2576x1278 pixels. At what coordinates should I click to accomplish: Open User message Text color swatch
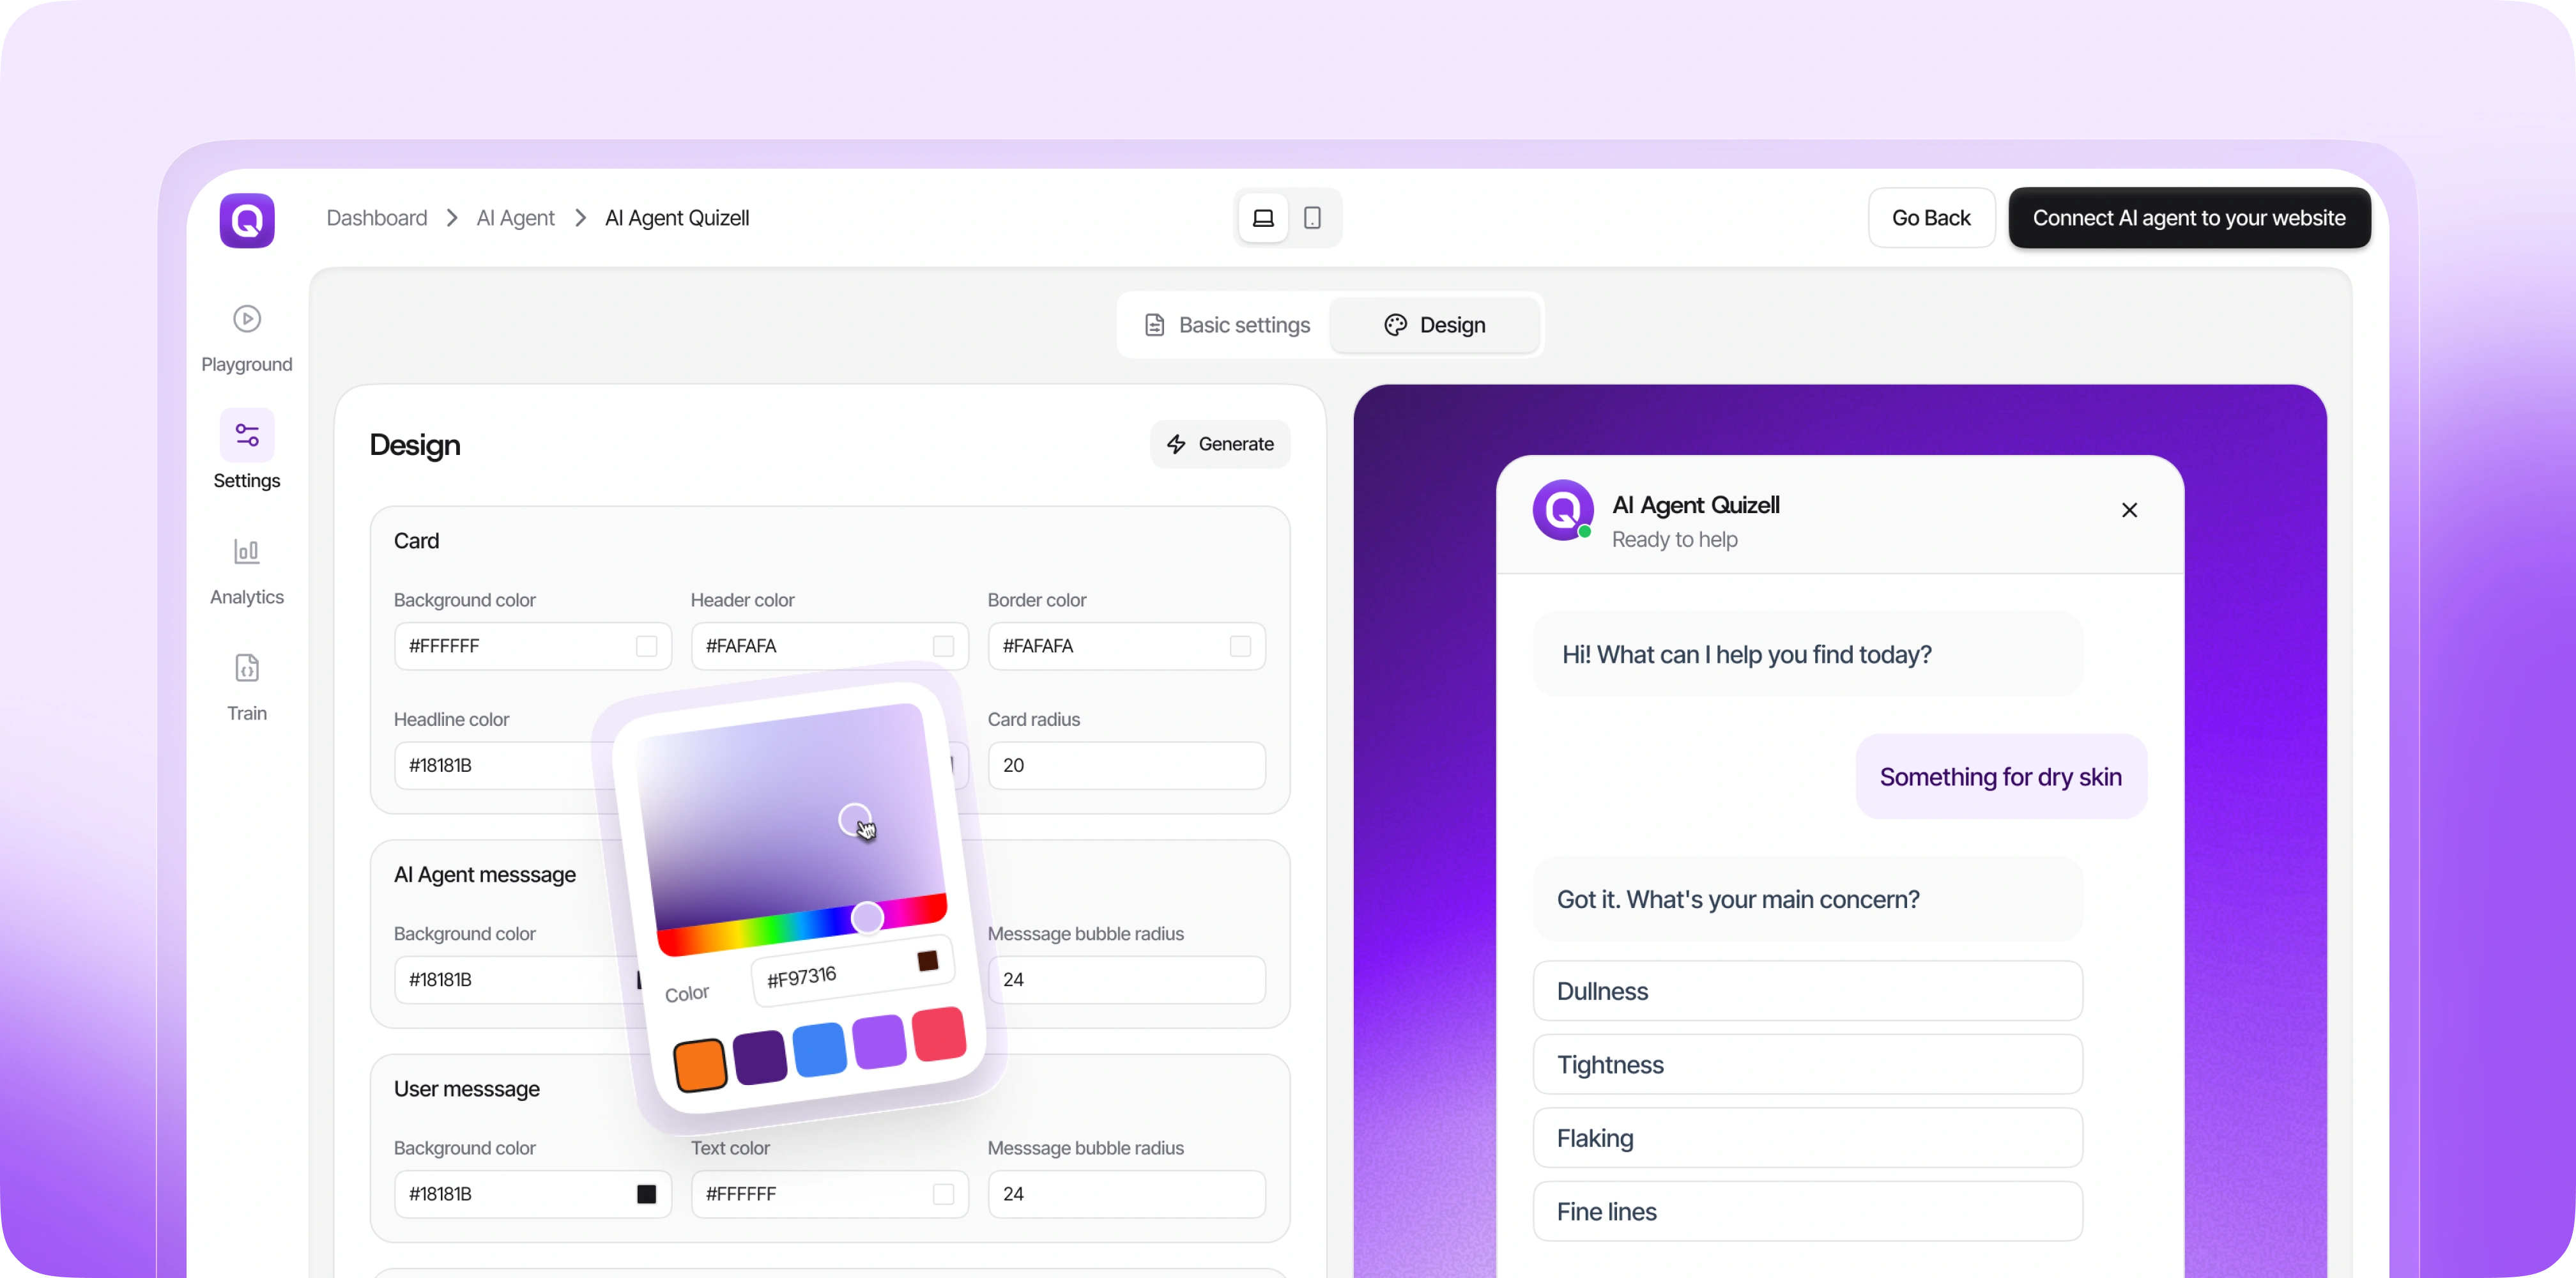[x=943, y=1194]
